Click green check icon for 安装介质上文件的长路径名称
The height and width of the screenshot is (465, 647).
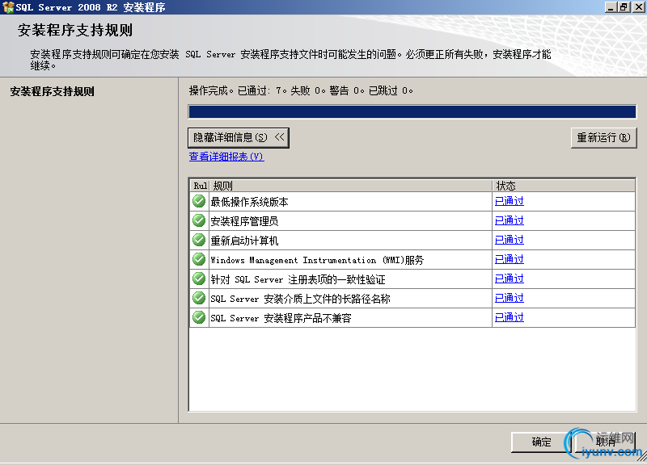pos(199,298)
